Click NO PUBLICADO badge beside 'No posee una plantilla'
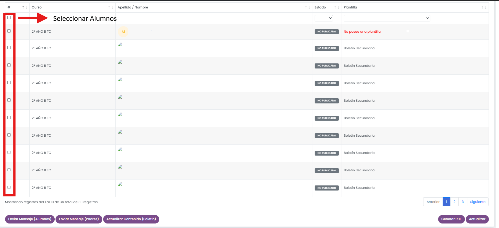 (327, 32)
